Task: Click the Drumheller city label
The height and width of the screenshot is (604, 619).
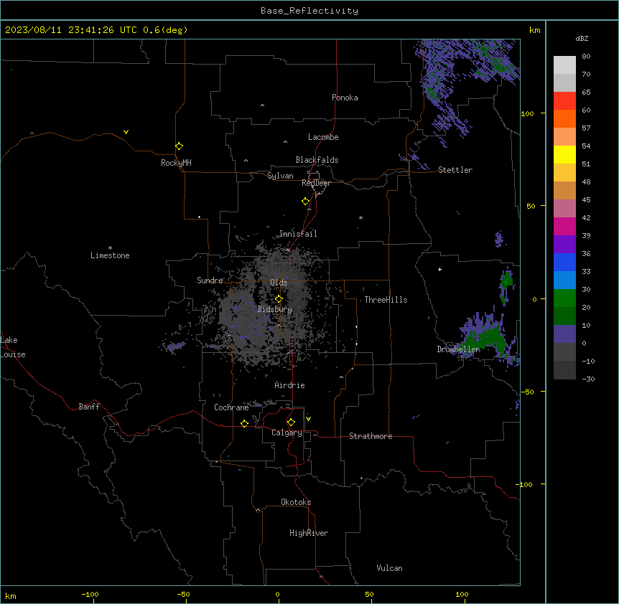Action: coord(458,349)
